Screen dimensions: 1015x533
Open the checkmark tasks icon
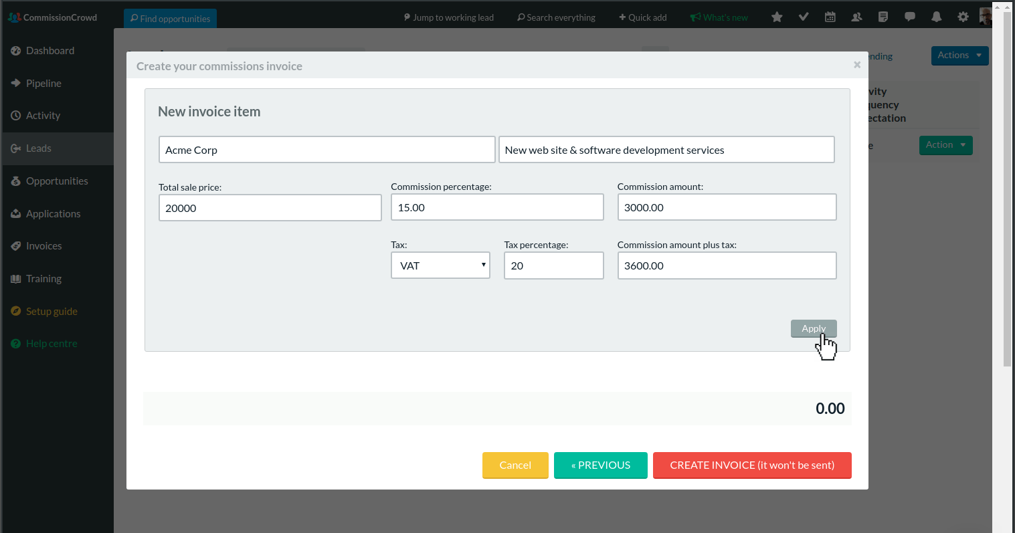(x=804, y=17)
